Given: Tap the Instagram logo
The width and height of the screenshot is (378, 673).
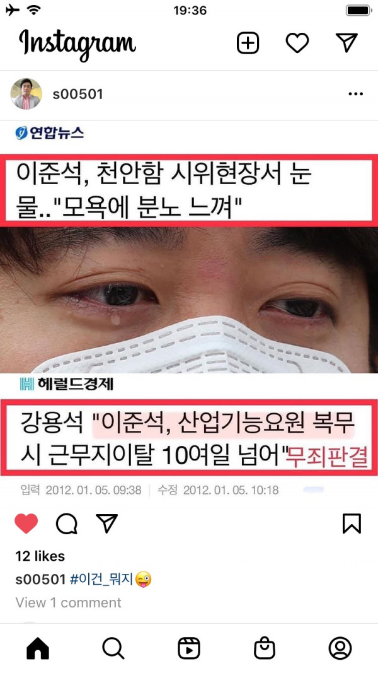Looking at the screenshot, I should pos(77,44).
